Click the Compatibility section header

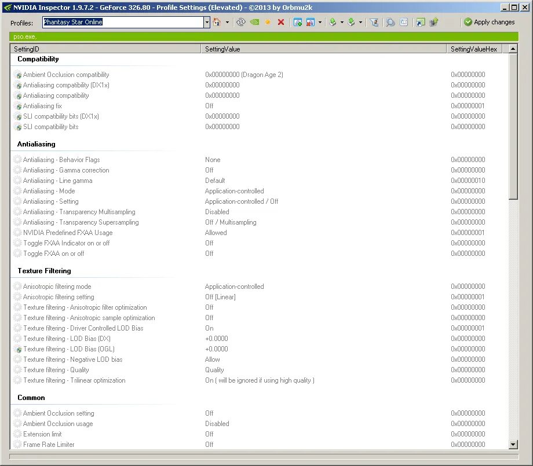[38, 59]
